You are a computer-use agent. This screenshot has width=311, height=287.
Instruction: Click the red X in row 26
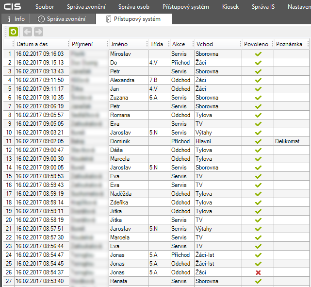(258, 272)
